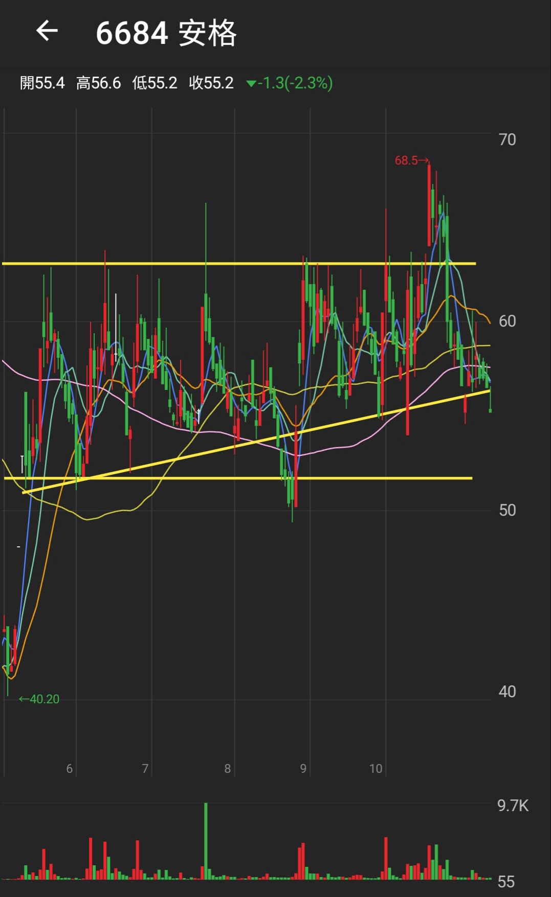Tap the 低55.2 low price label
This screenshot has width=551, height=897.
click(x=155, y=83)
